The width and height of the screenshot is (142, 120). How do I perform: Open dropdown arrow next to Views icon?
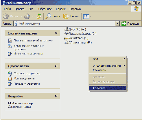[91, 16]
